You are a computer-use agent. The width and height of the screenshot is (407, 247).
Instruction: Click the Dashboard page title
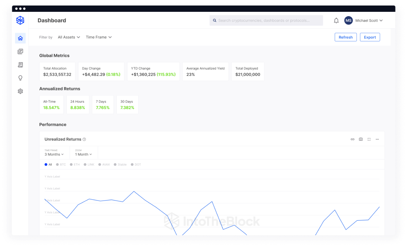52,20
